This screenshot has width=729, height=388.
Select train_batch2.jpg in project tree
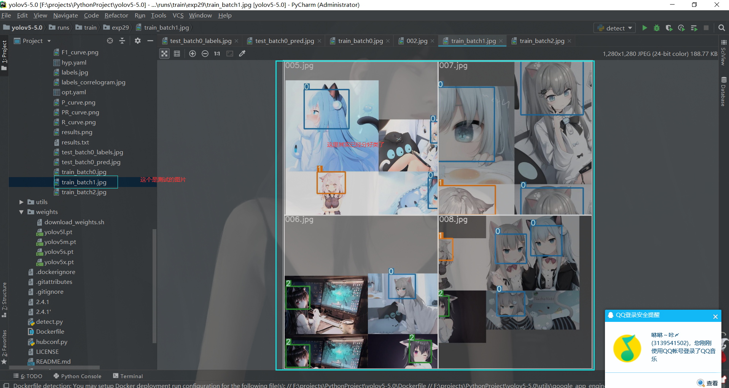pyautogui.click(x=84, y=192)
